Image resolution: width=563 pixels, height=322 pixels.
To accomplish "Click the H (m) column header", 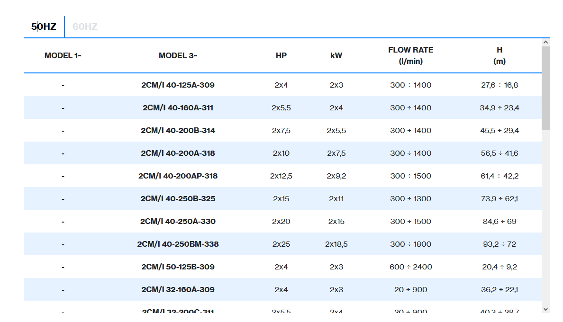I will (x=499, y=55).
